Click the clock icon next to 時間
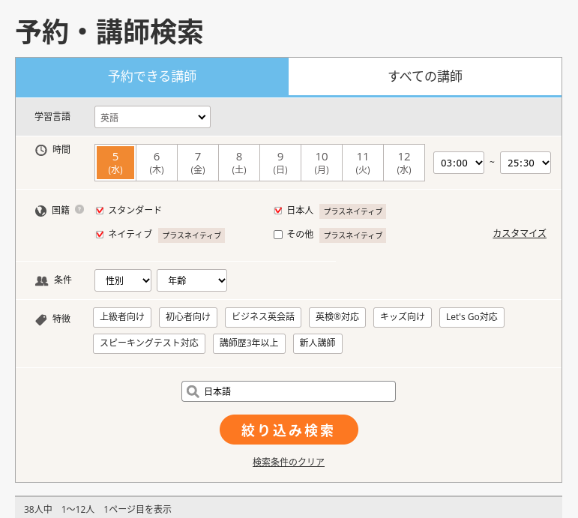This screenshot has height=518, width=578. coord(41,150)
